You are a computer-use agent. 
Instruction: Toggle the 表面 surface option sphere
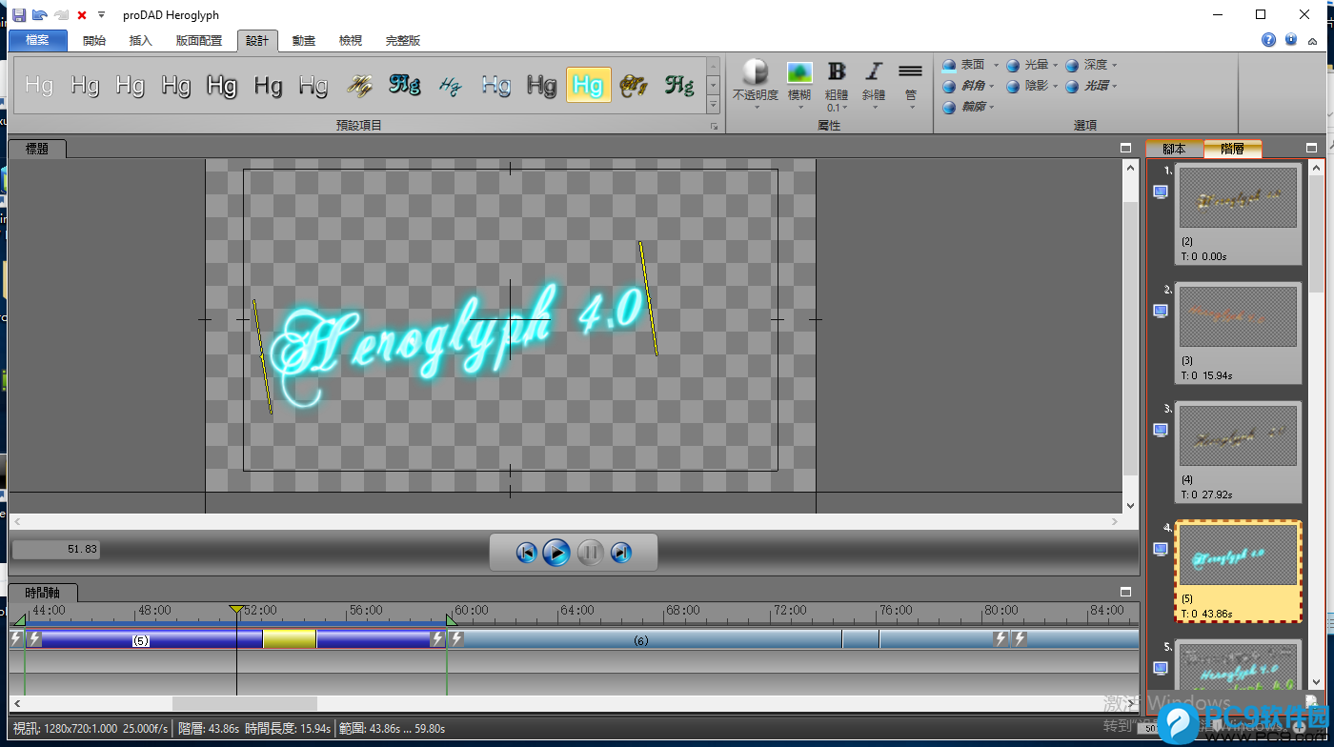tap(949, 66)
